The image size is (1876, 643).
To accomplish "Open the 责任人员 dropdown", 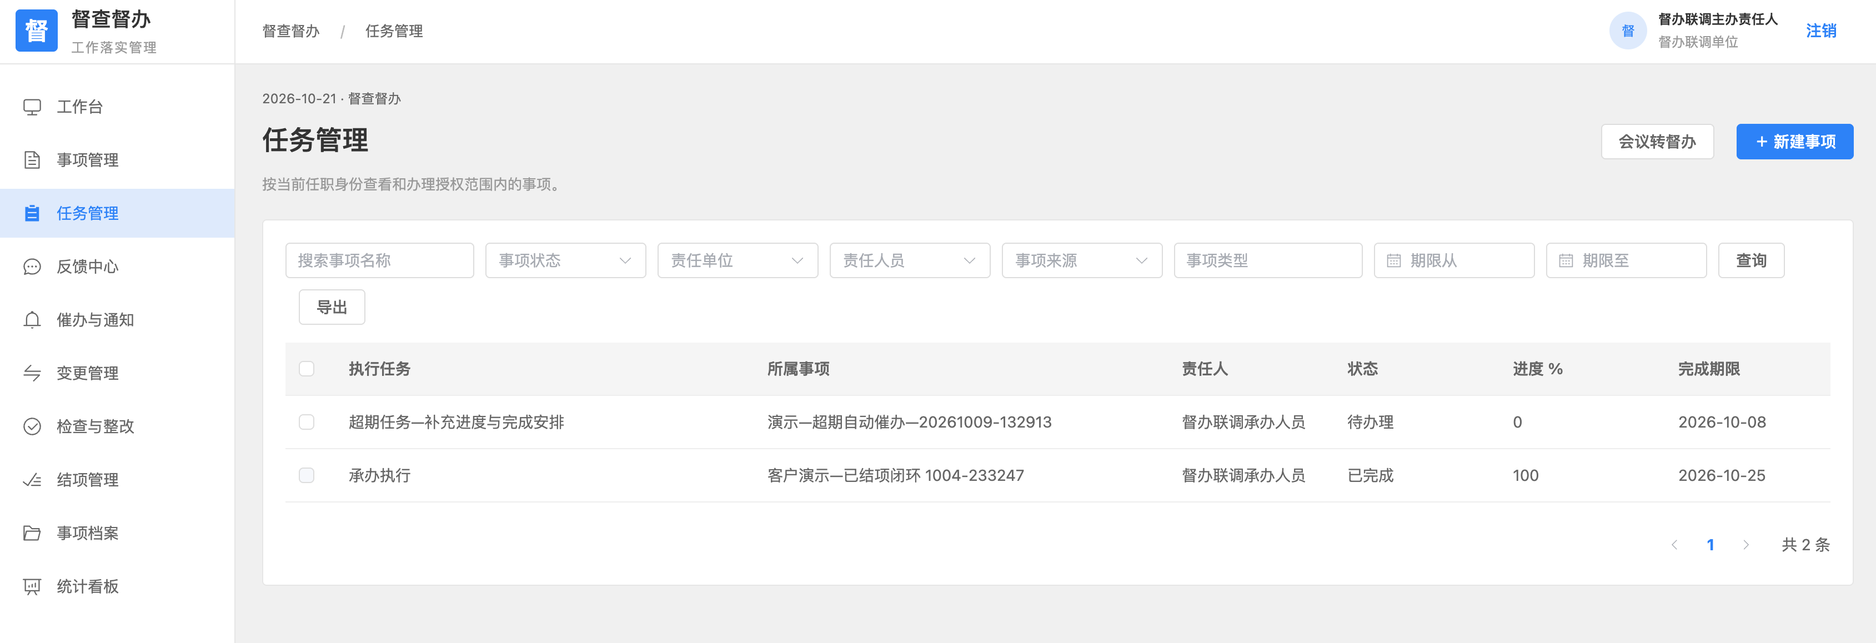I will [x=910, y=260].
